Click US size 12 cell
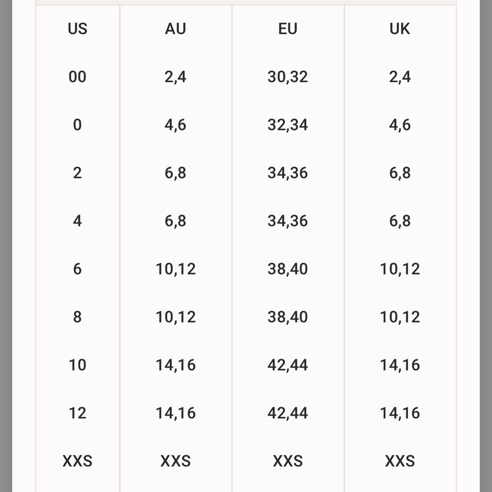The image size is (492, 492). tap(78, 413)
